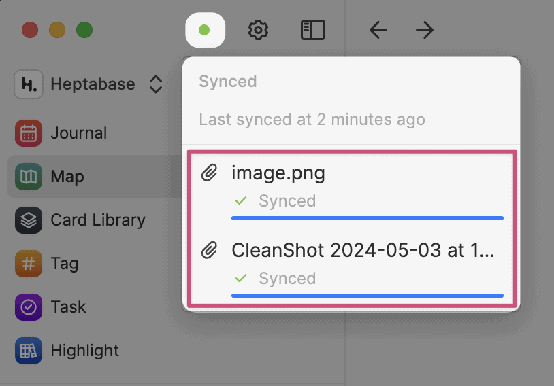Click the green sync status indicator button
The image size is (554, 386).
point(205,30)
